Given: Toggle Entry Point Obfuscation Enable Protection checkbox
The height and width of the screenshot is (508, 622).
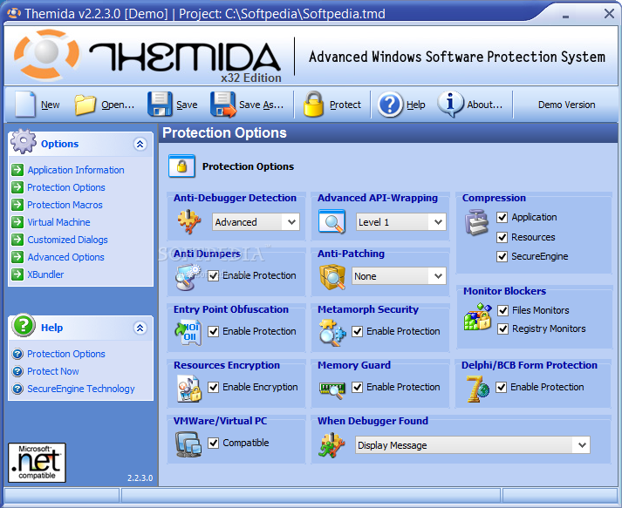Looking at the screenshot, I should (214, 331).
